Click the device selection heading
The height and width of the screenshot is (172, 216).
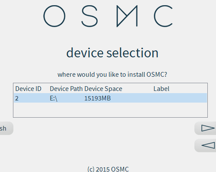click(112, 53)
